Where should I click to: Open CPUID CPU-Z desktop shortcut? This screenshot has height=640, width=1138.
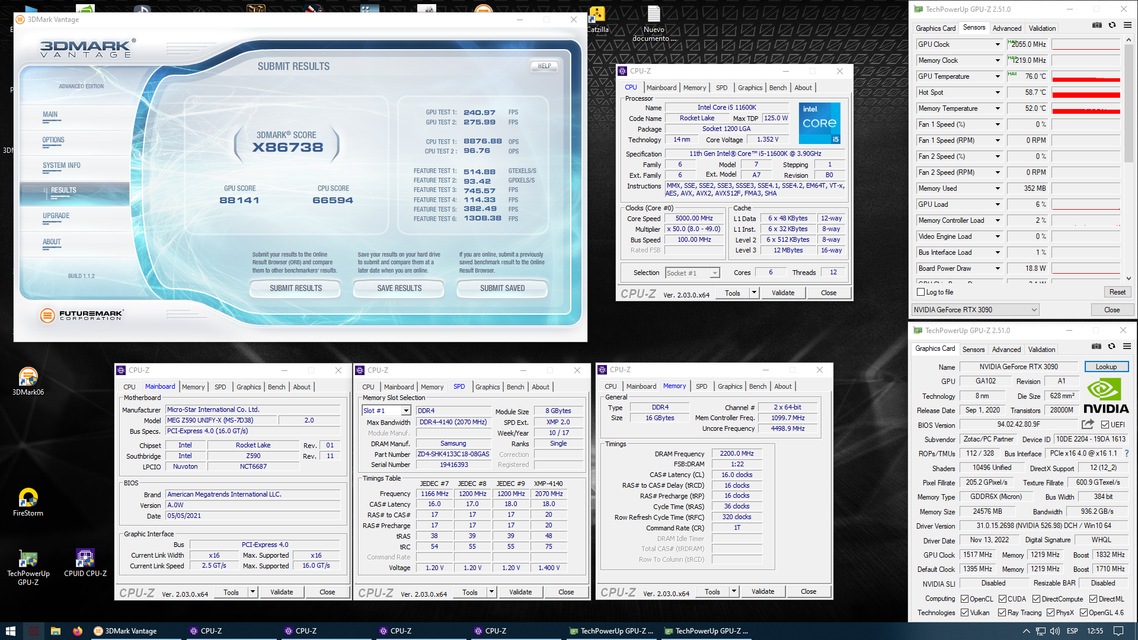click(85, 563)
